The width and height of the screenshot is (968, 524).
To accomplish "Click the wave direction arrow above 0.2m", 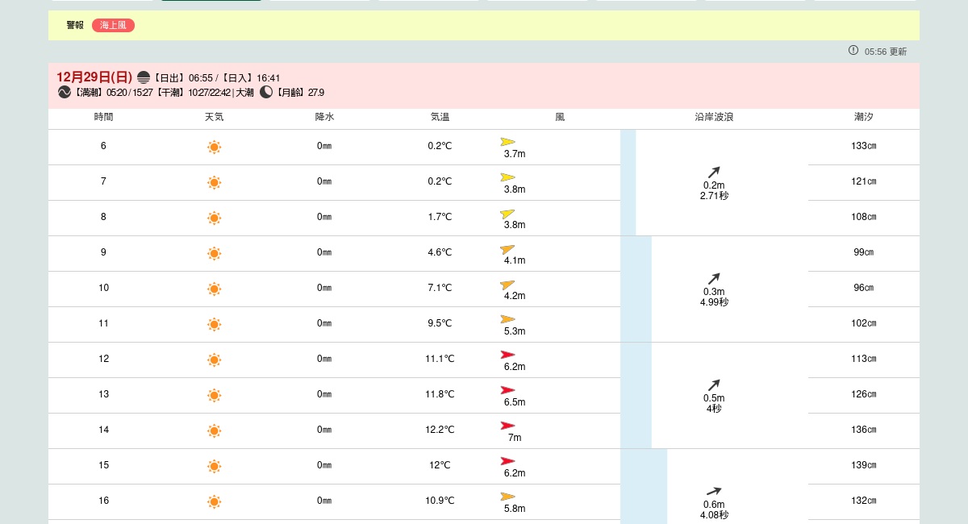I will point(714,172).
